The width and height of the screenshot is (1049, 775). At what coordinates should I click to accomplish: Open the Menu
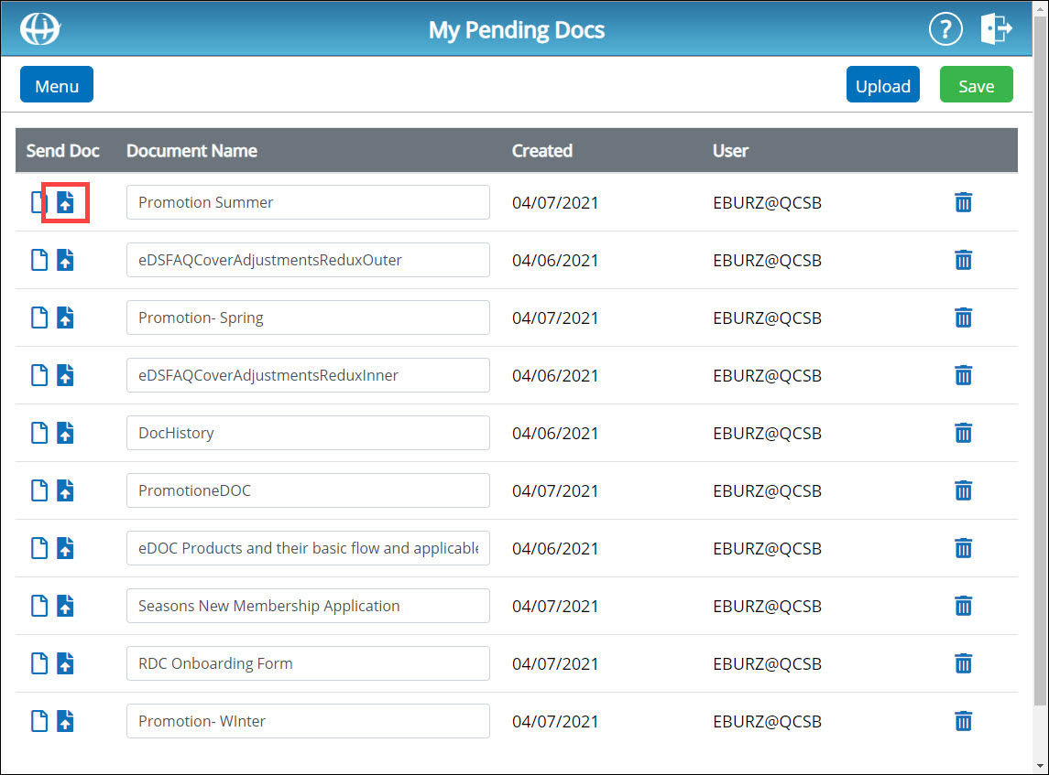(56, 84)
